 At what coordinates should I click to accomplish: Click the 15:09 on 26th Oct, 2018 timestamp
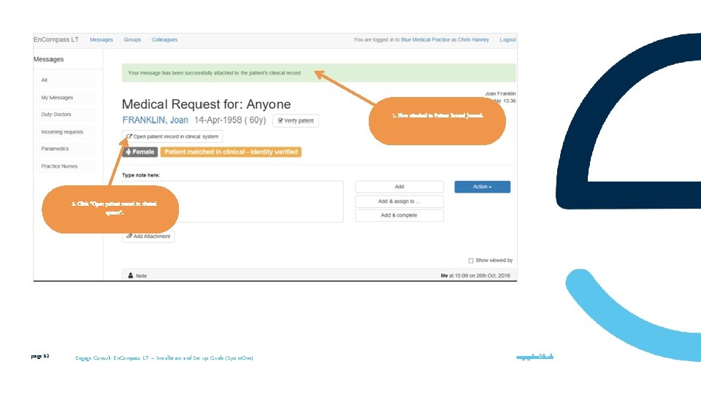pos(483,276)
